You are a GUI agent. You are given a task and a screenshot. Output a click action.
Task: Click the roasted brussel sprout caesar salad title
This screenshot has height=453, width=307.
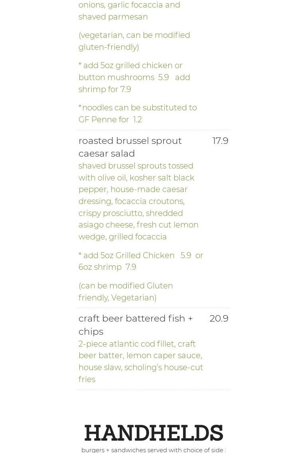130,147
